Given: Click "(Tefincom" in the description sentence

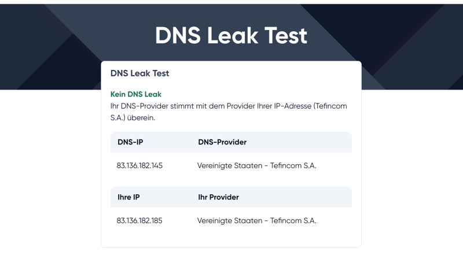Looking at the screenshot, I should 330,106.
